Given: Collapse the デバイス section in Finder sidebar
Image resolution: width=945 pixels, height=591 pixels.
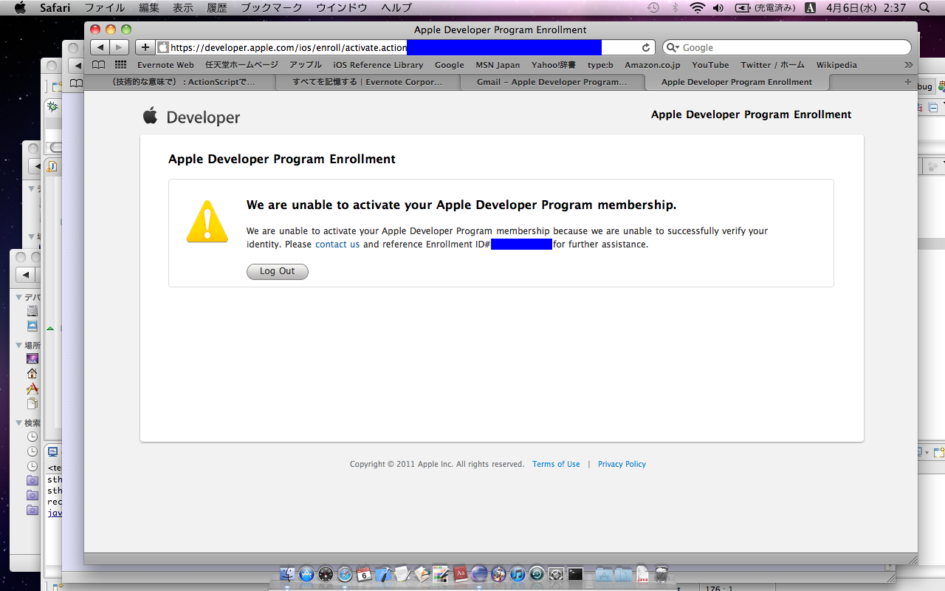Looking at the screenshot, I should point(19,297).
